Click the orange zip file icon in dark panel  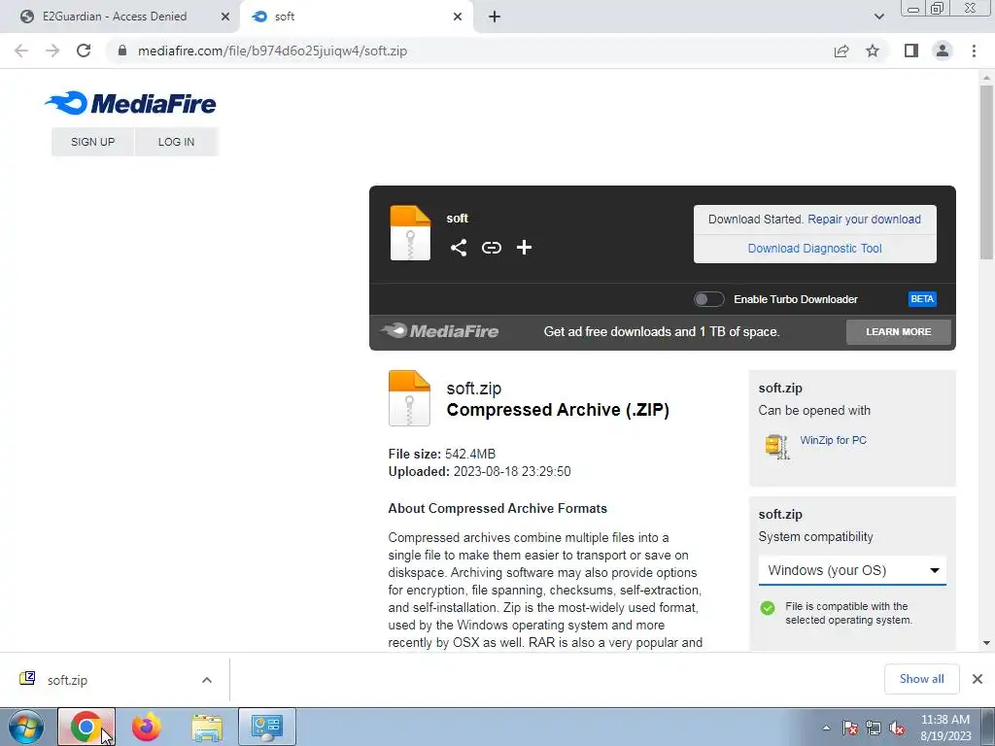(410, 233)
